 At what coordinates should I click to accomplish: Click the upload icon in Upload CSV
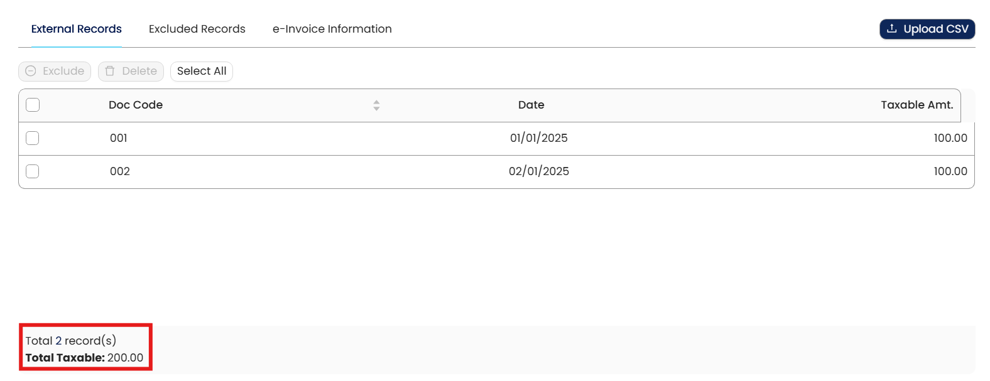tap(891, 29)
